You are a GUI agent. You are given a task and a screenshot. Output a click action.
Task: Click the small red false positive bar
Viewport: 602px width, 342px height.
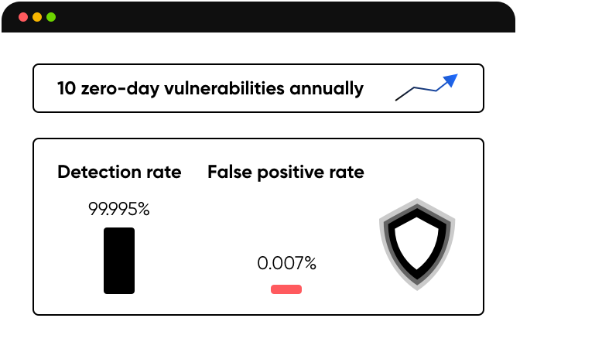286,289
